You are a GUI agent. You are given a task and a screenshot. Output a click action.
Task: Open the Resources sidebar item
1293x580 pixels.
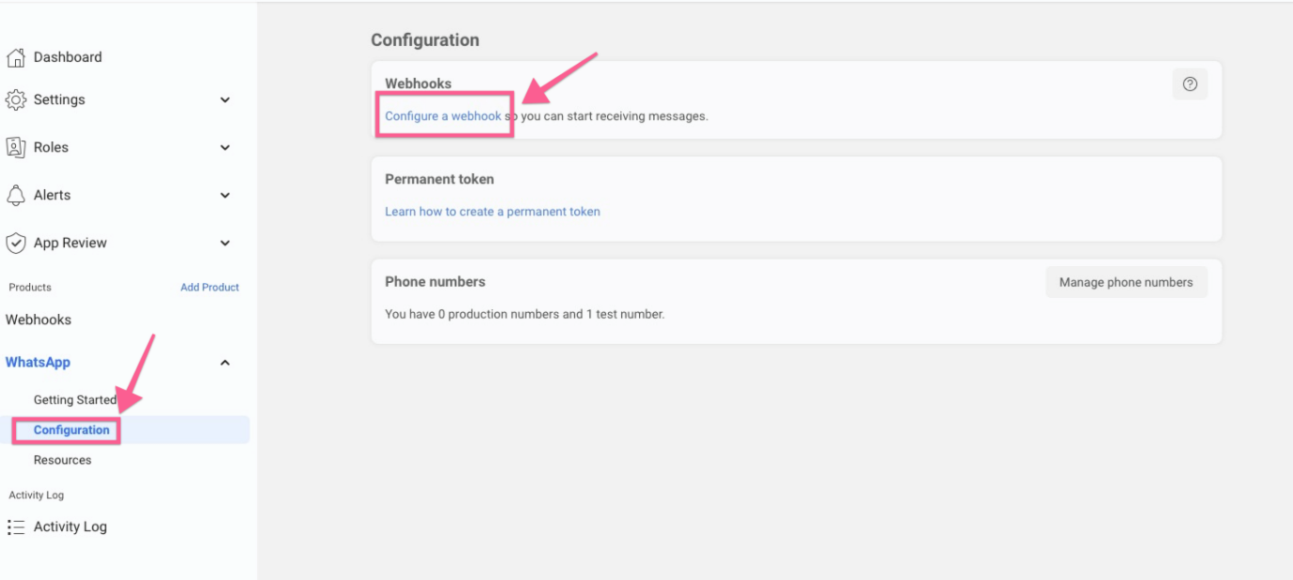(63, 460)
